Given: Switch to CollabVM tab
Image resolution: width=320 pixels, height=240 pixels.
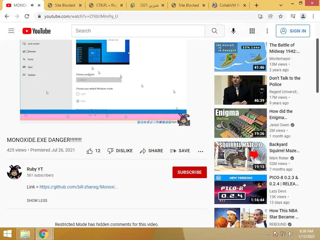Looking at the screenshot, I should pyautogui.click(x=229, y=5).
